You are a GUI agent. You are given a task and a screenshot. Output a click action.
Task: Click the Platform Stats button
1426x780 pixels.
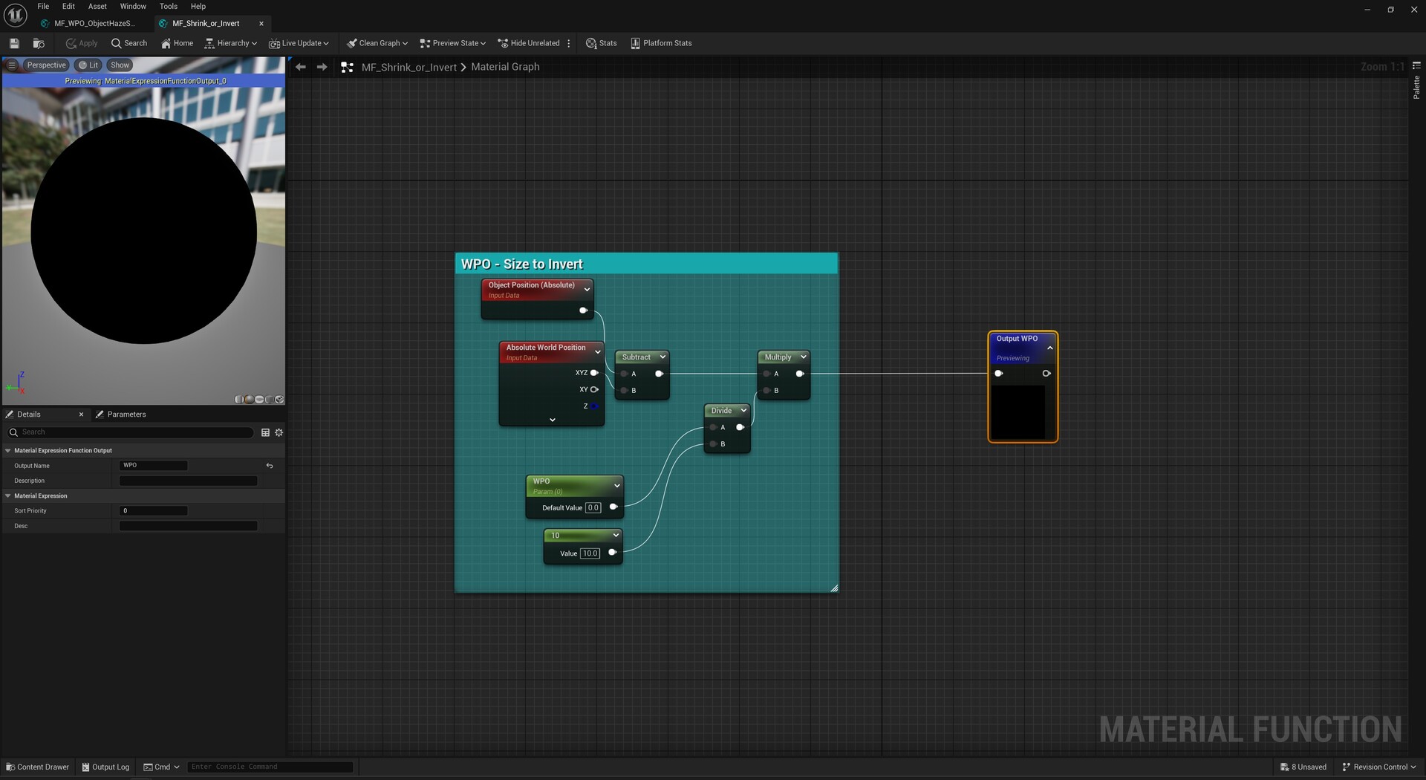[x=661, y=43]
